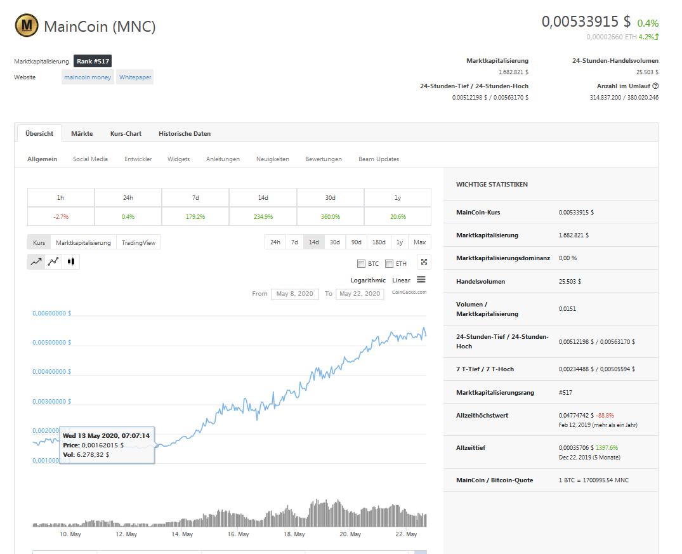Click the Allzeithöchstwert value 0,04774742 $
682x554 pixels.
click(x=576, y=416)
